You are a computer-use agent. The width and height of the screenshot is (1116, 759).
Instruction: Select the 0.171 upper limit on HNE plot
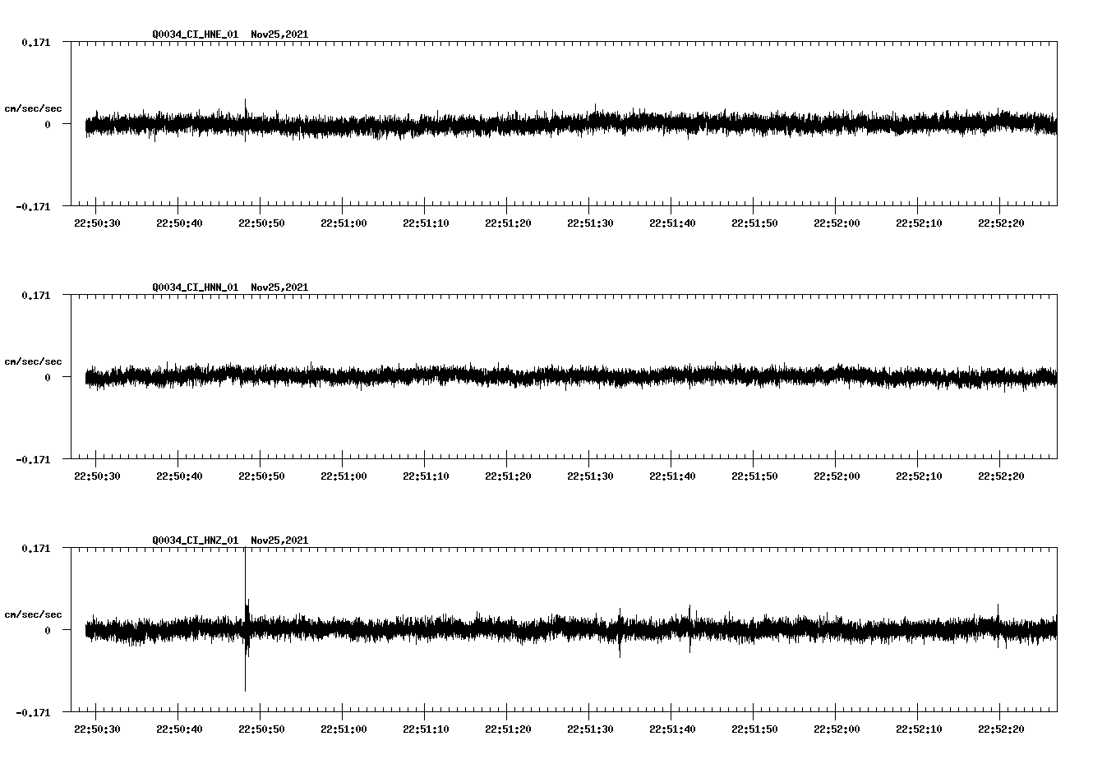35,42
